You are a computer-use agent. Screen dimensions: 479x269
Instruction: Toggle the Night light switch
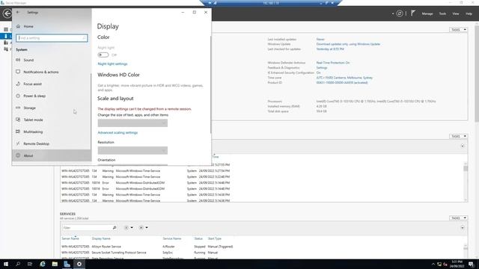pyautogui.click(x=103, y=55)
